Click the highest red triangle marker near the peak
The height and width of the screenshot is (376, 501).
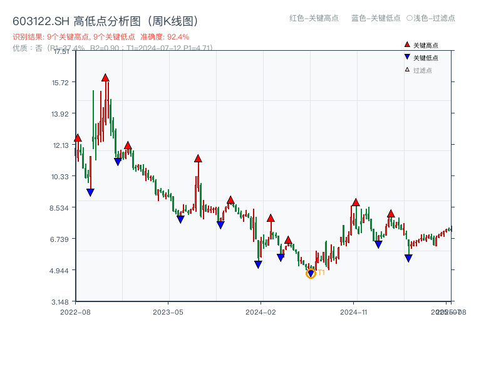click(106, 76)
